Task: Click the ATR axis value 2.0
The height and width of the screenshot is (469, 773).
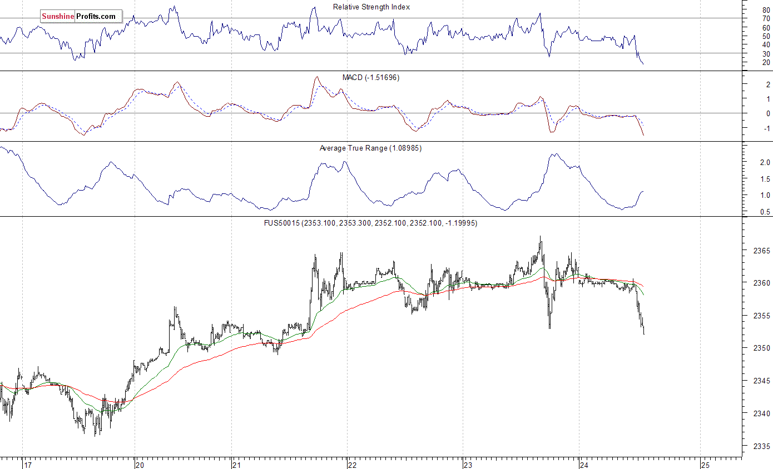Action: [x=765, y=163]
